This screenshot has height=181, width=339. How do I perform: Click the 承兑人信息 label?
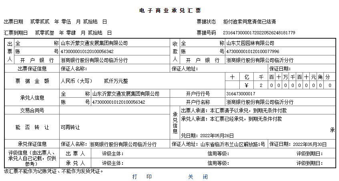(x=32, y=98)
